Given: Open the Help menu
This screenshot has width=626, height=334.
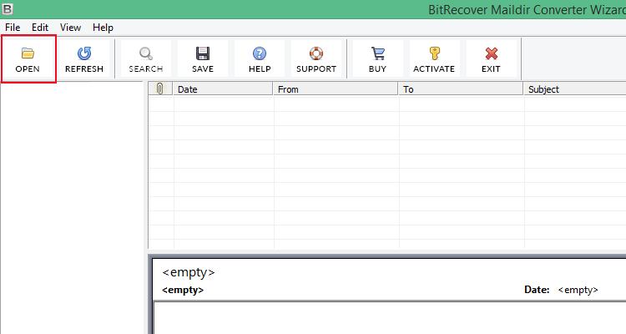Looking at the screenshot, I should (103, 28).
